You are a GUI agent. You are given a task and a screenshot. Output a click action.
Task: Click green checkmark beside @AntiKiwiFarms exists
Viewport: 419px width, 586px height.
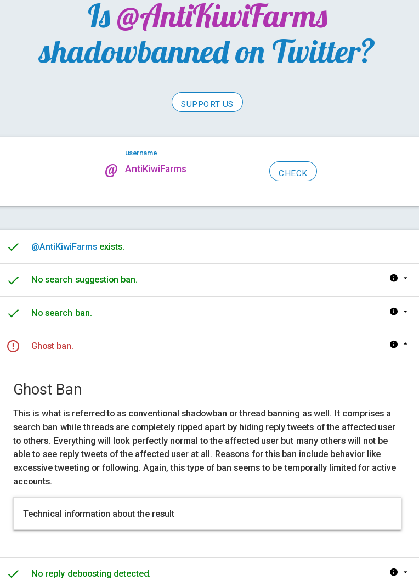(14, 247)
